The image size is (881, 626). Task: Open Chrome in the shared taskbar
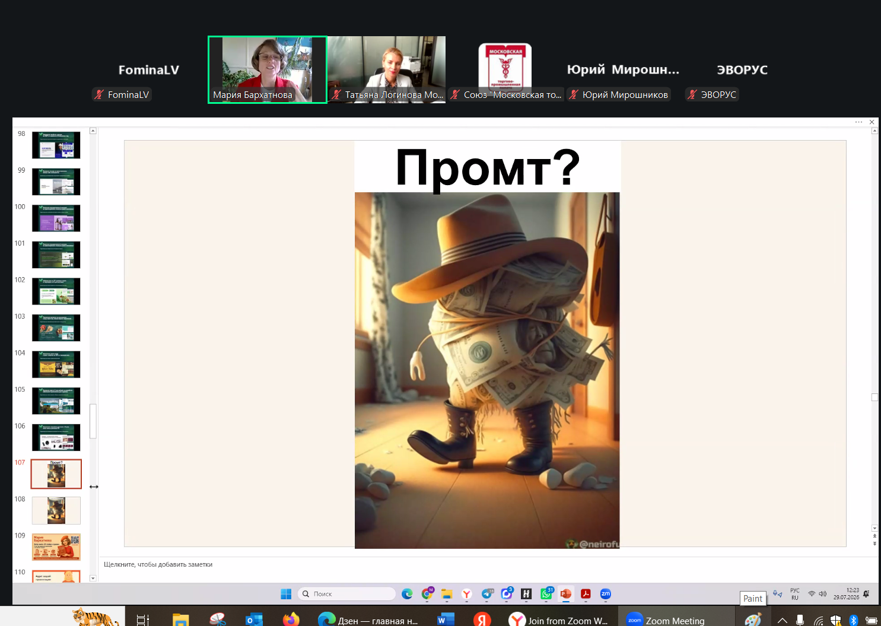coord(427,594)
